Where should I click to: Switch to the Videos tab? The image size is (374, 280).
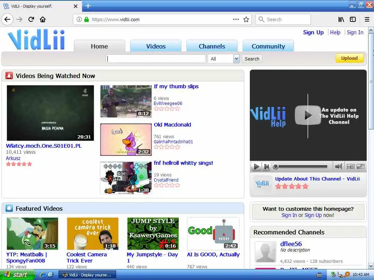[x=156, y=46]
